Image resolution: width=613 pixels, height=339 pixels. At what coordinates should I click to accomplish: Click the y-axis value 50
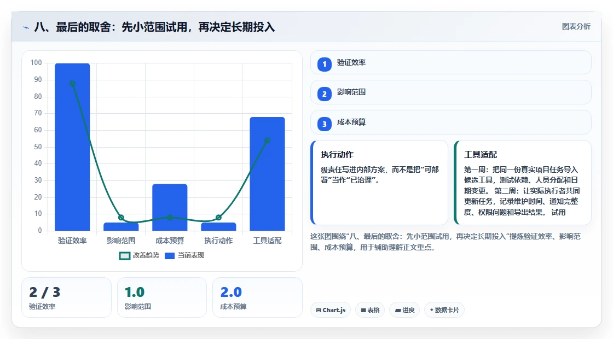[38, 147]
